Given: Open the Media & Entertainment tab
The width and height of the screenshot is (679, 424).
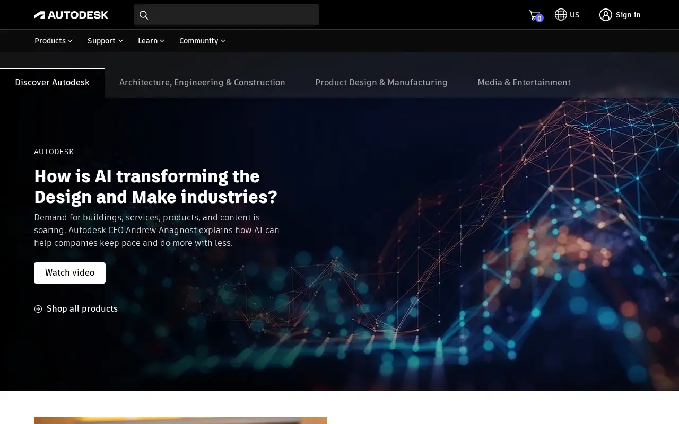Looking at the screenshot, I should (524, 83).
